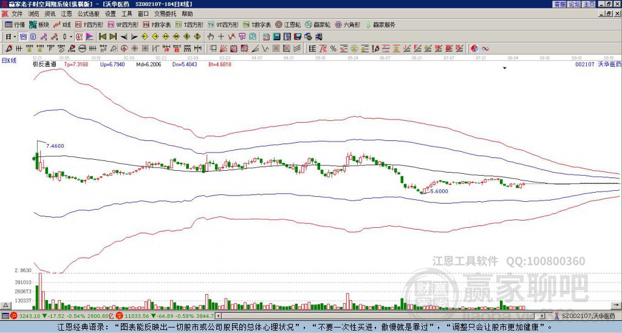
Task: Click the Tp=7.3168 value
Action: click(76, 64)
